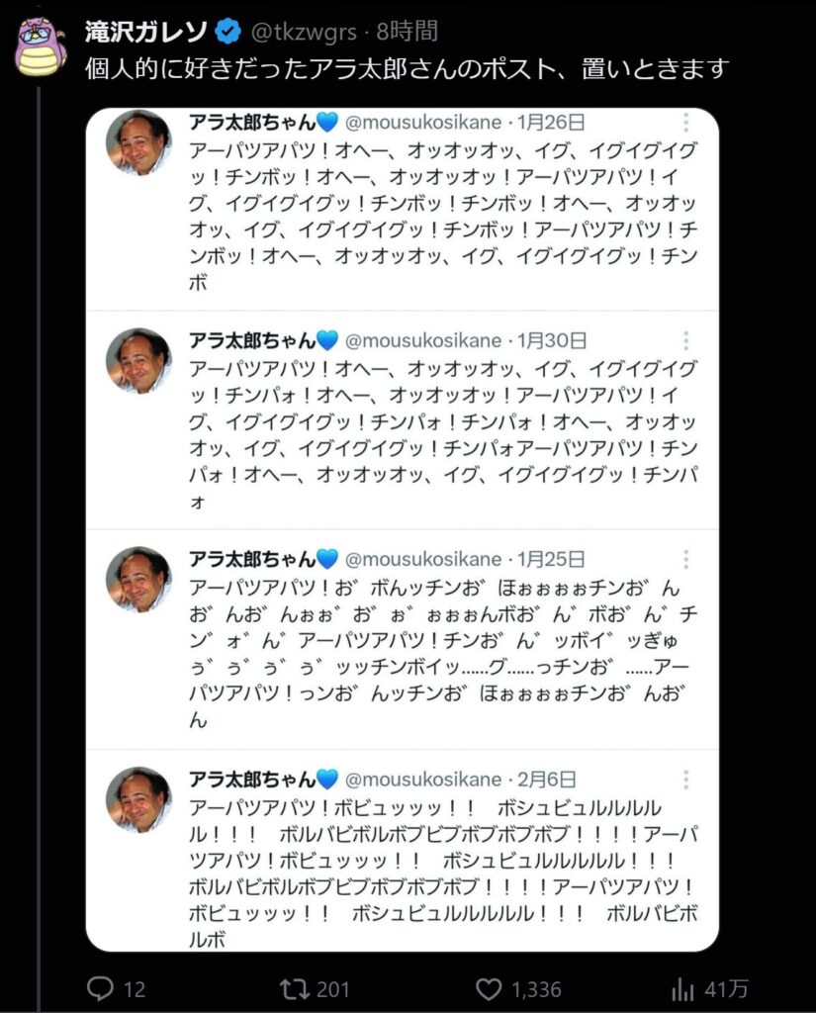Click the blue heart beside アラ太郎ちゃん in first post
This screenshot has height=1013, width=816.
point(328,122)
